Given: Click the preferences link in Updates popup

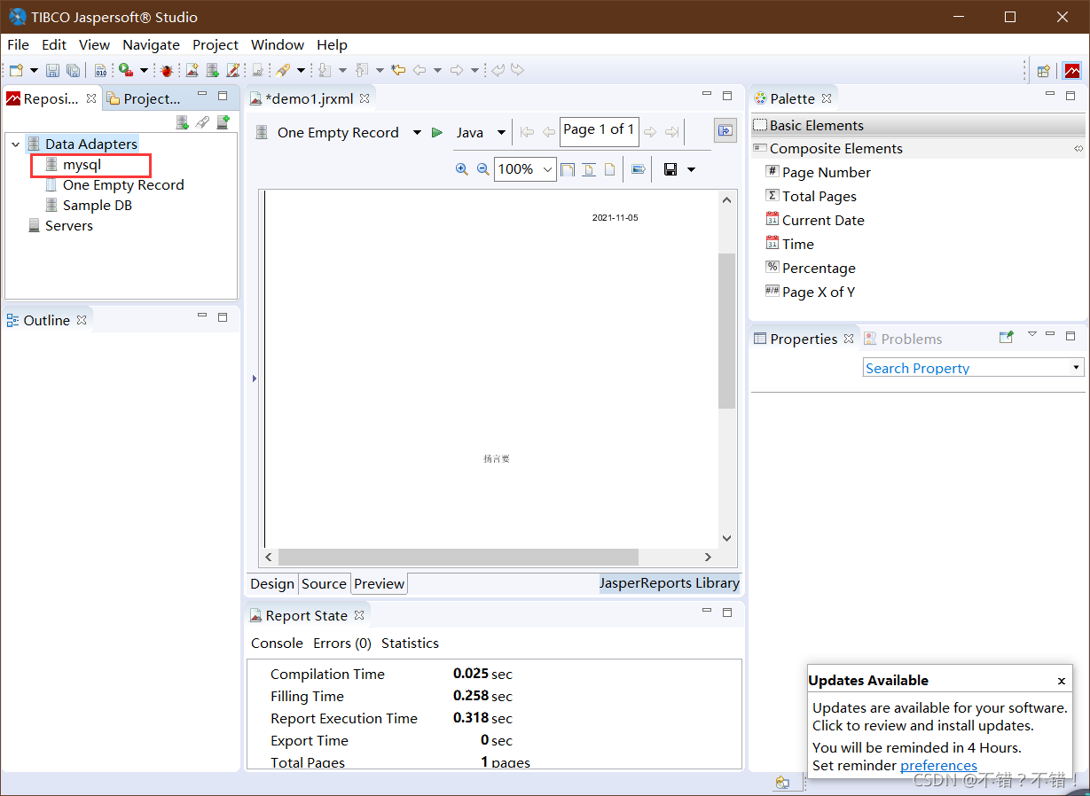Looking at the screenshot, I should coord(938,766).
